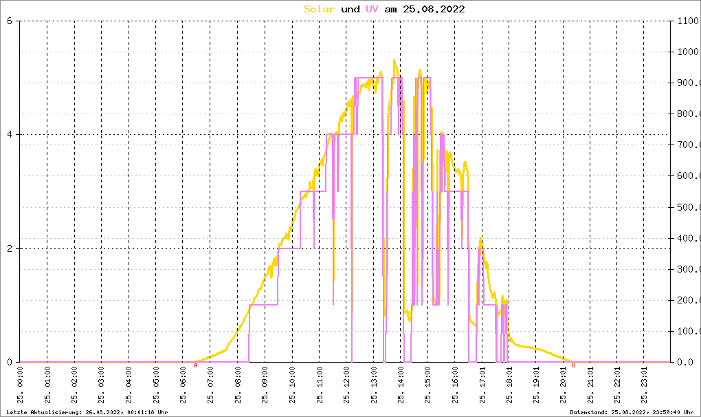Click the time axis label '25. 19:01'
The height and width of the screenshot is (417, 701).
pyautogui.click(x=536, y=385)
